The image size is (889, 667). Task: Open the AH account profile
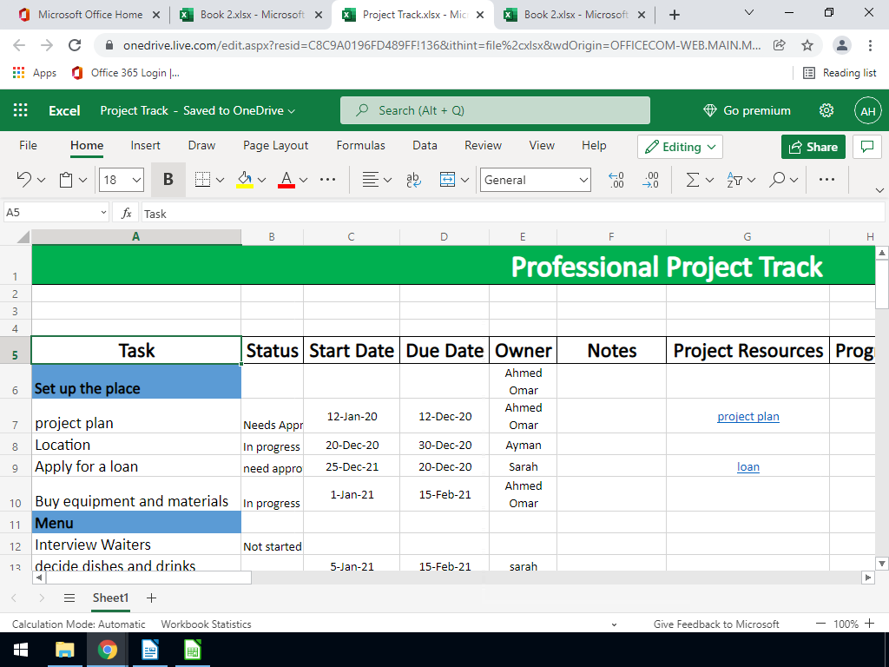[868, 111]
